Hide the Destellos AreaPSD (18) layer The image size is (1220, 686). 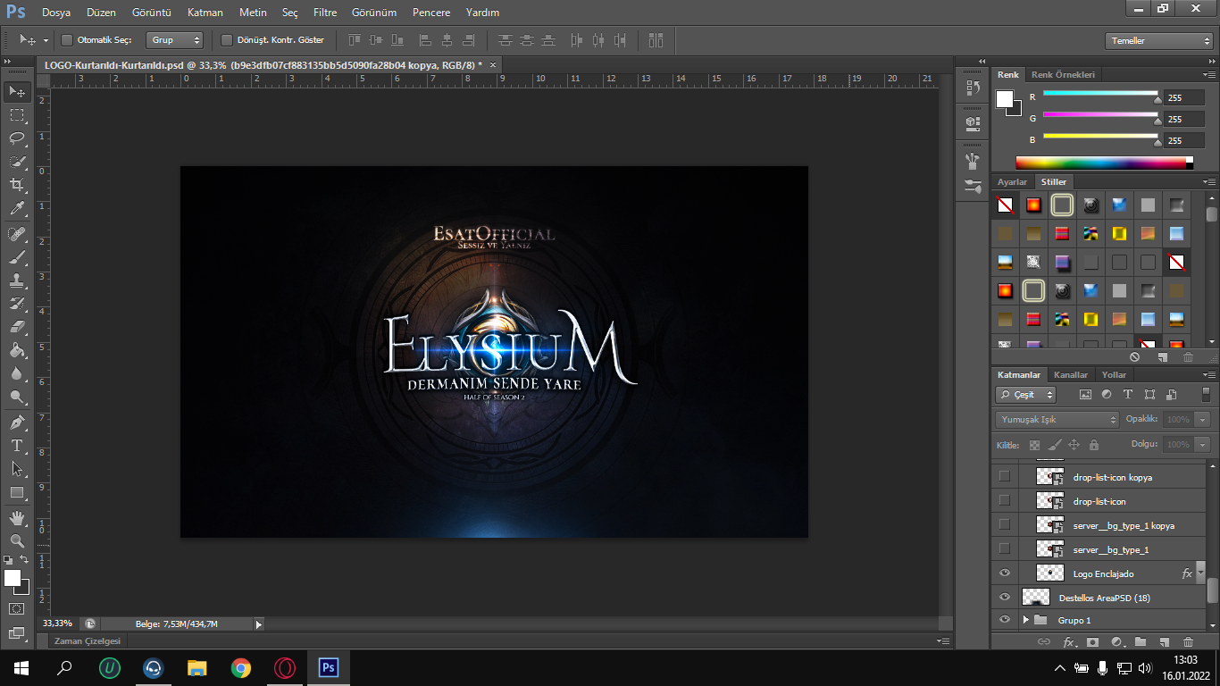coord(1005,597)
